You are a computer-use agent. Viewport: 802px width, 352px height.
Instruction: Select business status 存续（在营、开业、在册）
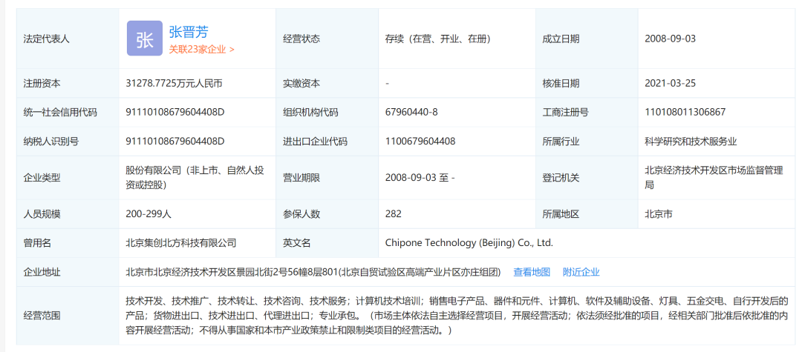click(438, 39)
